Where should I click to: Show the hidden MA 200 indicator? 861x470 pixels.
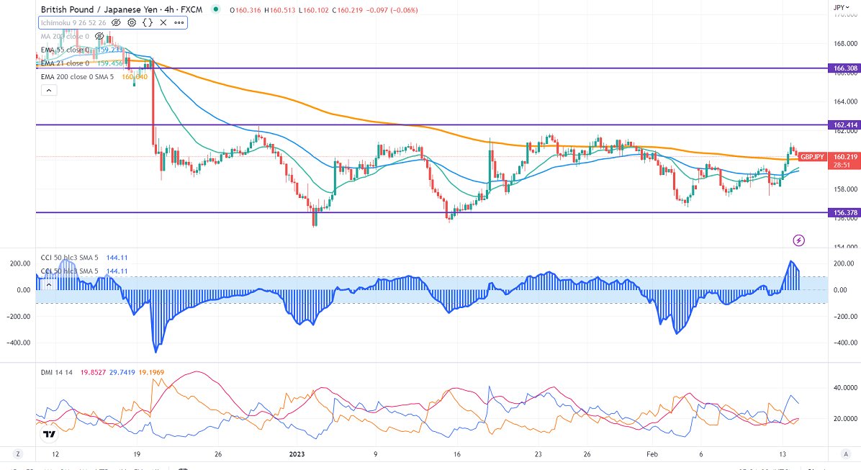point(99,36)
